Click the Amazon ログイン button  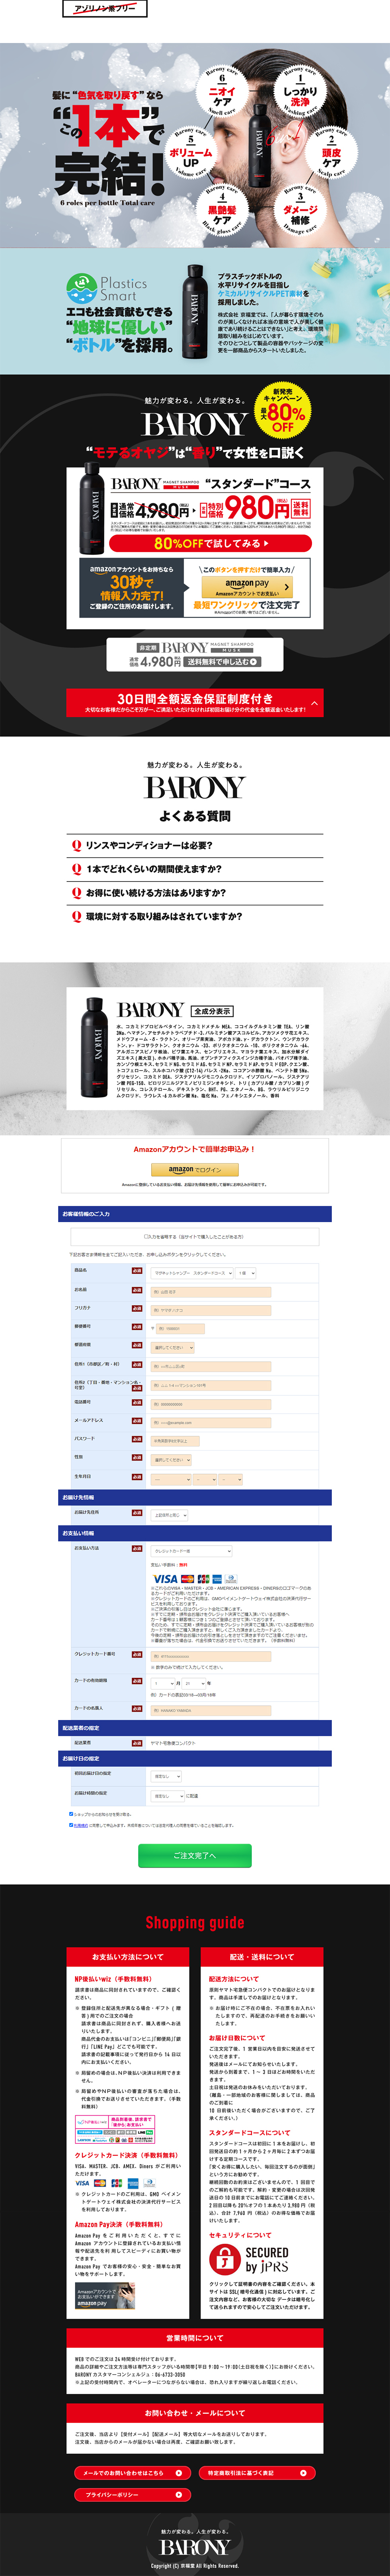195,1169
